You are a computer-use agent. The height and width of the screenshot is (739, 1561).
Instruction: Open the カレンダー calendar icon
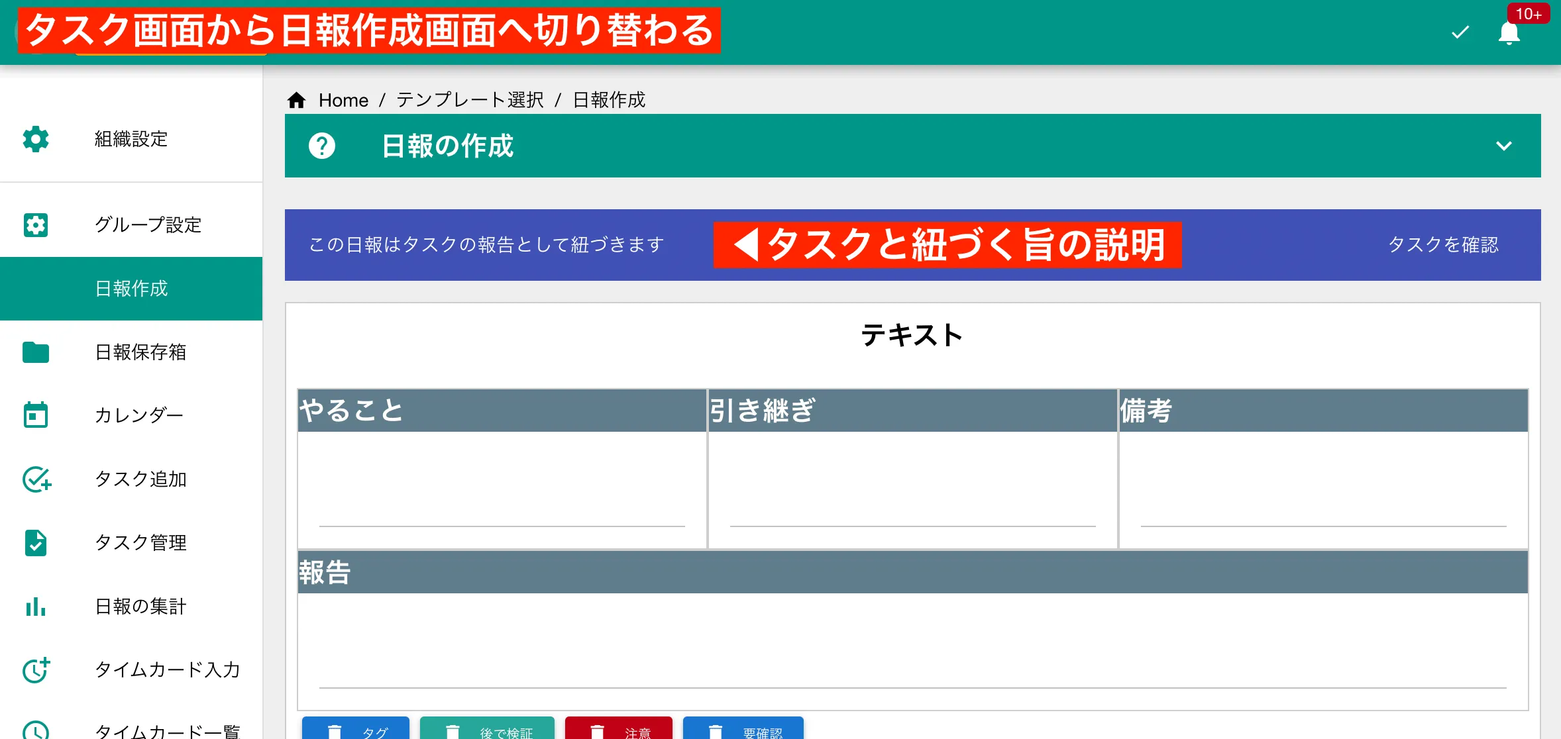[34, 415]
